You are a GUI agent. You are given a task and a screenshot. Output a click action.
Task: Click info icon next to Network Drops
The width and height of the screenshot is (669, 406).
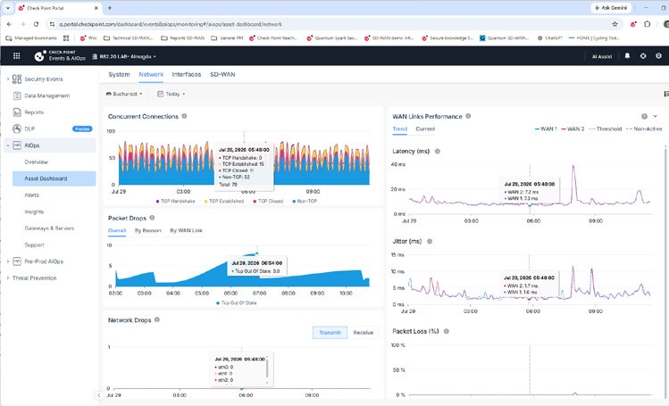click(157, 319)
